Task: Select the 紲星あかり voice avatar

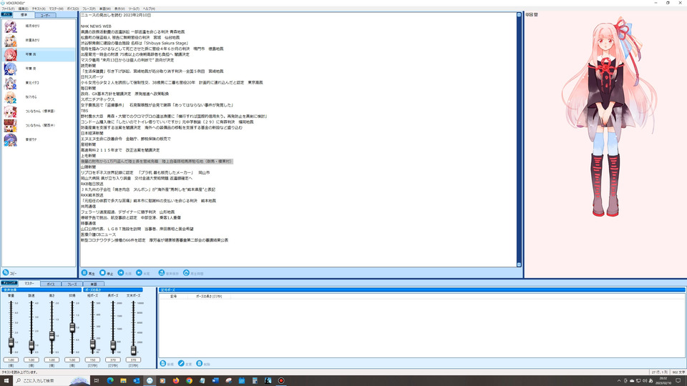Action: click(10, 40)
